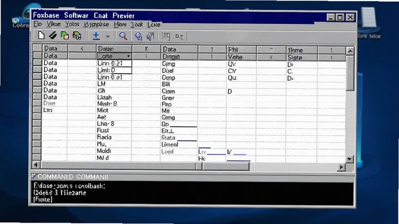The width and height of the screenshot is (399, 224).
Task: Select the cell 'QV'
Action: point(241,64)
